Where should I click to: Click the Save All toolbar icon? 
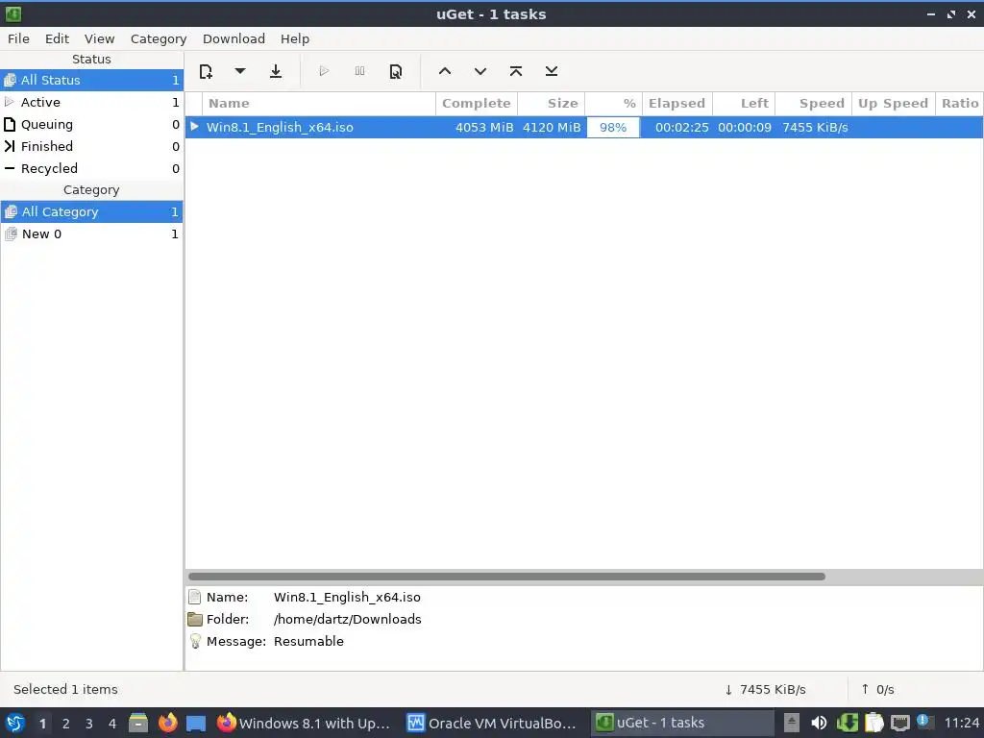tap(276, 71)
